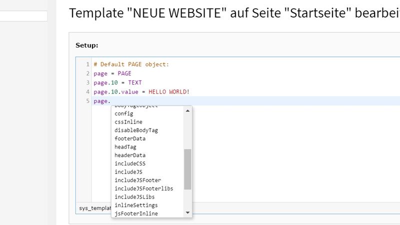Place cursor at end of 'page.' line
The image size is (400, 225).
[111, 101]
